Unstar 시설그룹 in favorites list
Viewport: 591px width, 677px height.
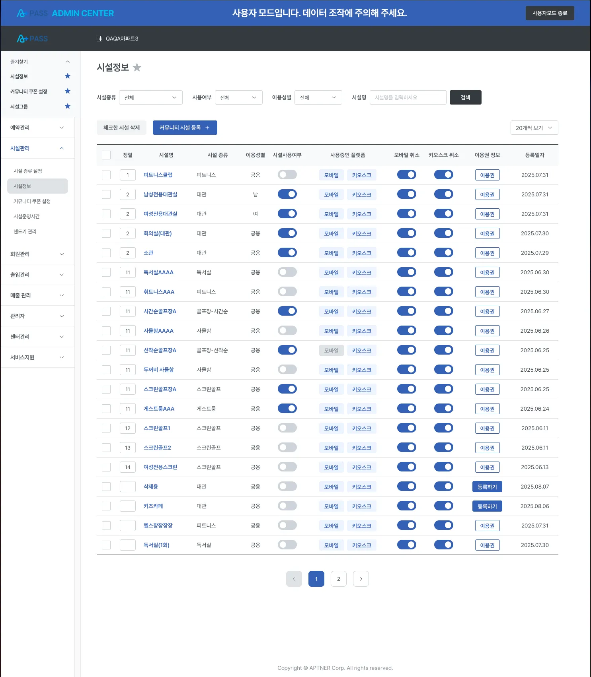pos(68,106)
